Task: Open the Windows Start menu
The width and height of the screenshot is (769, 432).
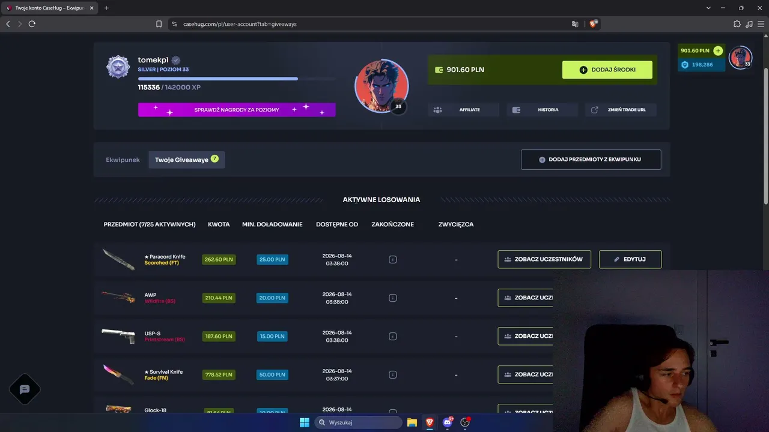Action: 305,422
